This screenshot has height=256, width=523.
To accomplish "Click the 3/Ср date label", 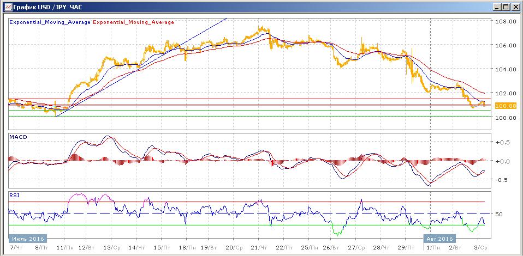I will (480, 248).
